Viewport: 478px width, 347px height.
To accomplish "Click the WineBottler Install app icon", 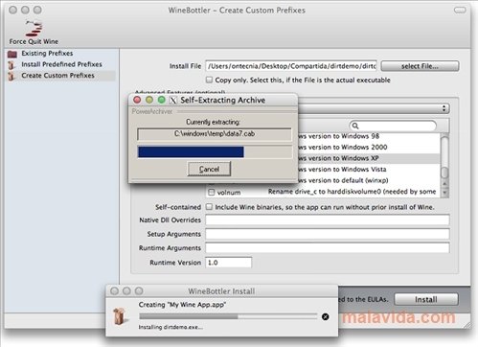I will pyautogui.click(x=121, y=316).
